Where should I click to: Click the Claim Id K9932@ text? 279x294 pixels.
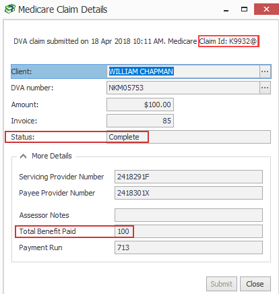tap(228, 41)
